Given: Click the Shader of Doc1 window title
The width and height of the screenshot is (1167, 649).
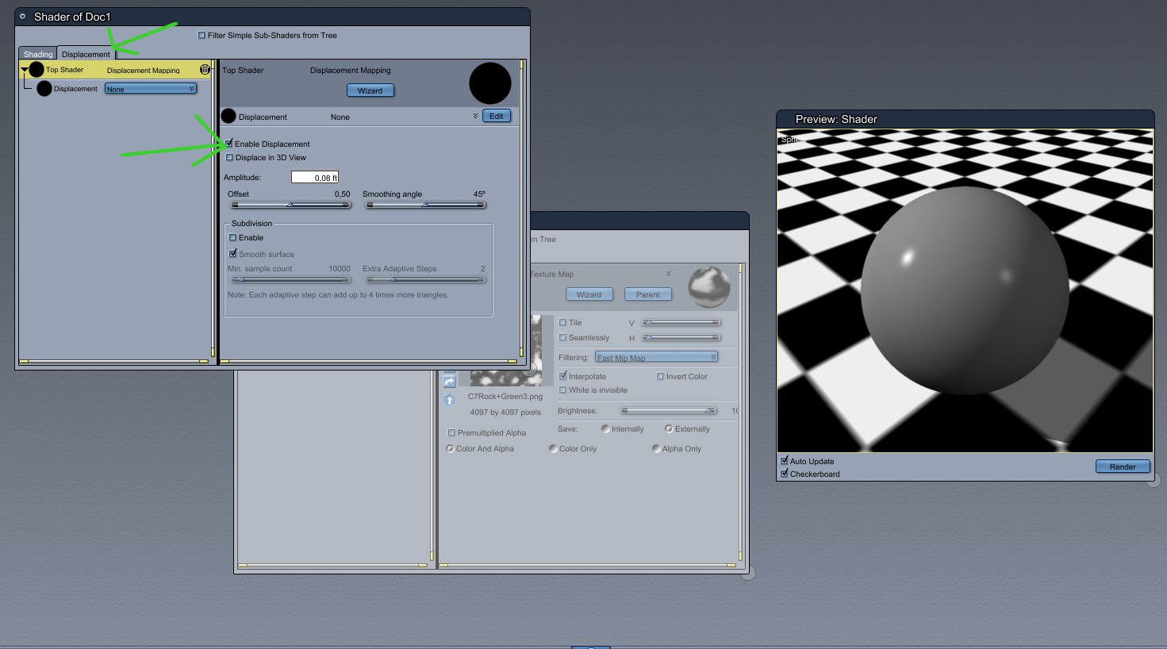Looking at the screenshot, I should 72,17.
